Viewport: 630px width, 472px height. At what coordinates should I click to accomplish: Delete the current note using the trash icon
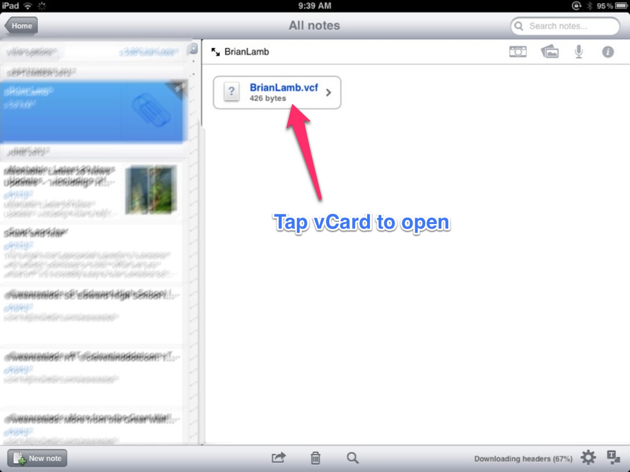pos(315,457)
